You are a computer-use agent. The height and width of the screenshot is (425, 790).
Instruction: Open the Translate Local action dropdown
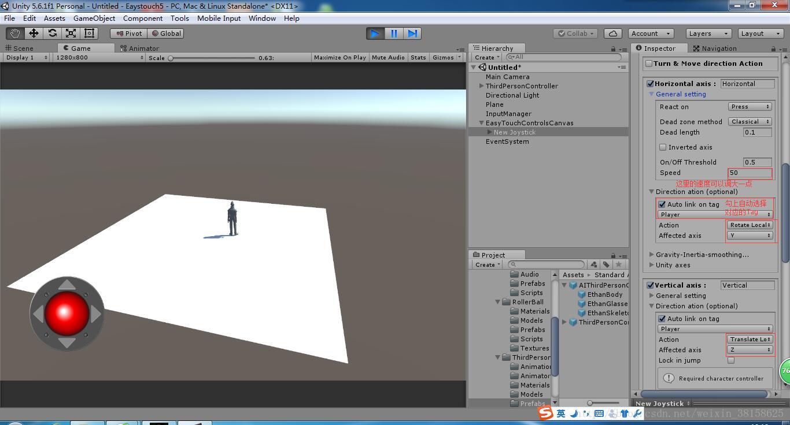[750, 340]
